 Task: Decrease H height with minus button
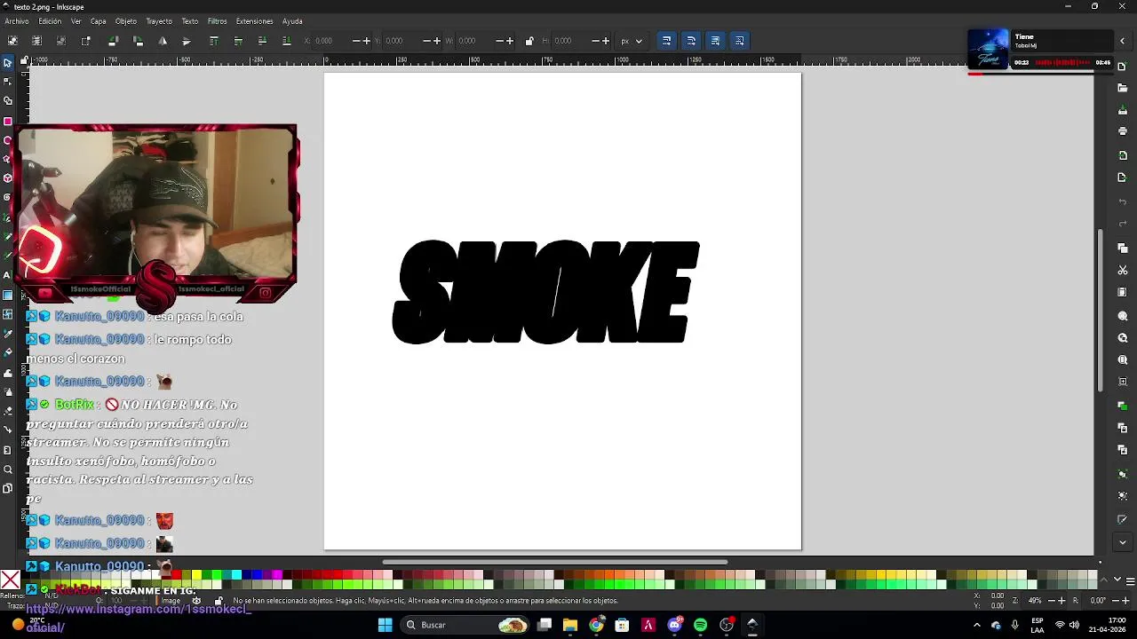595,41
